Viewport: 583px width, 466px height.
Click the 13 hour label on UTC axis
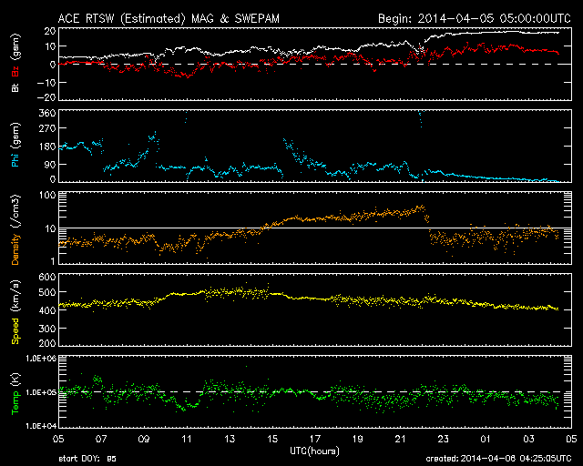(230, 440)
